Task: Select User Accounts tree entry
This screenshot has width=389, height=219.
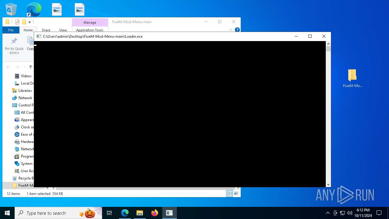Action: (24, 171)
